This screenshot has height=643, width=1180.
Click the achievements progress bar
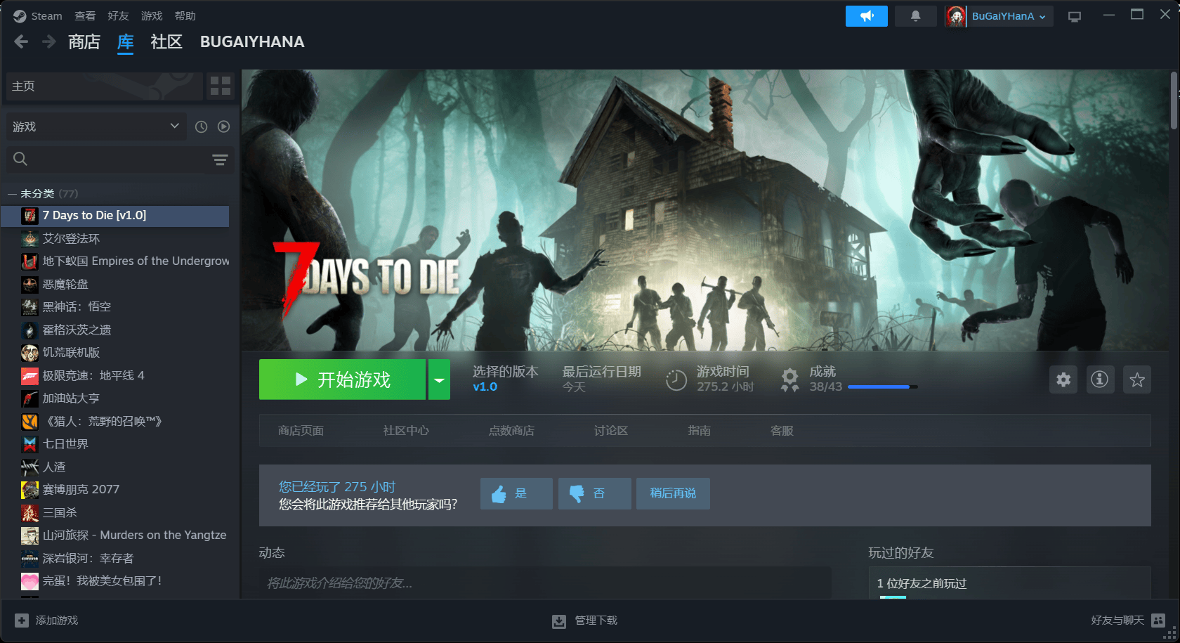pos(882,387)
